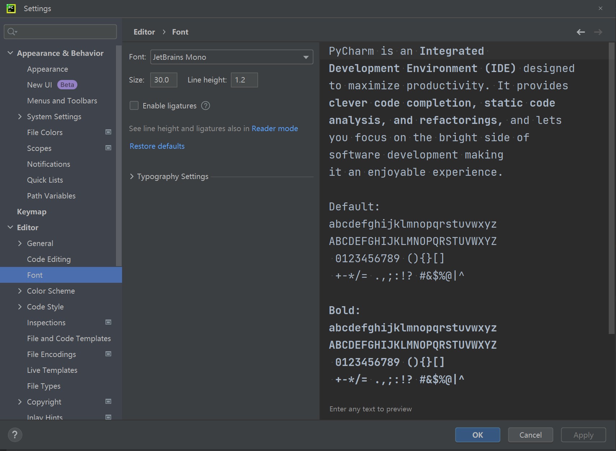Screen dimensions: 616x451
Task: Select Appearance in the settings tree
Action: click(x=48, y=69)
